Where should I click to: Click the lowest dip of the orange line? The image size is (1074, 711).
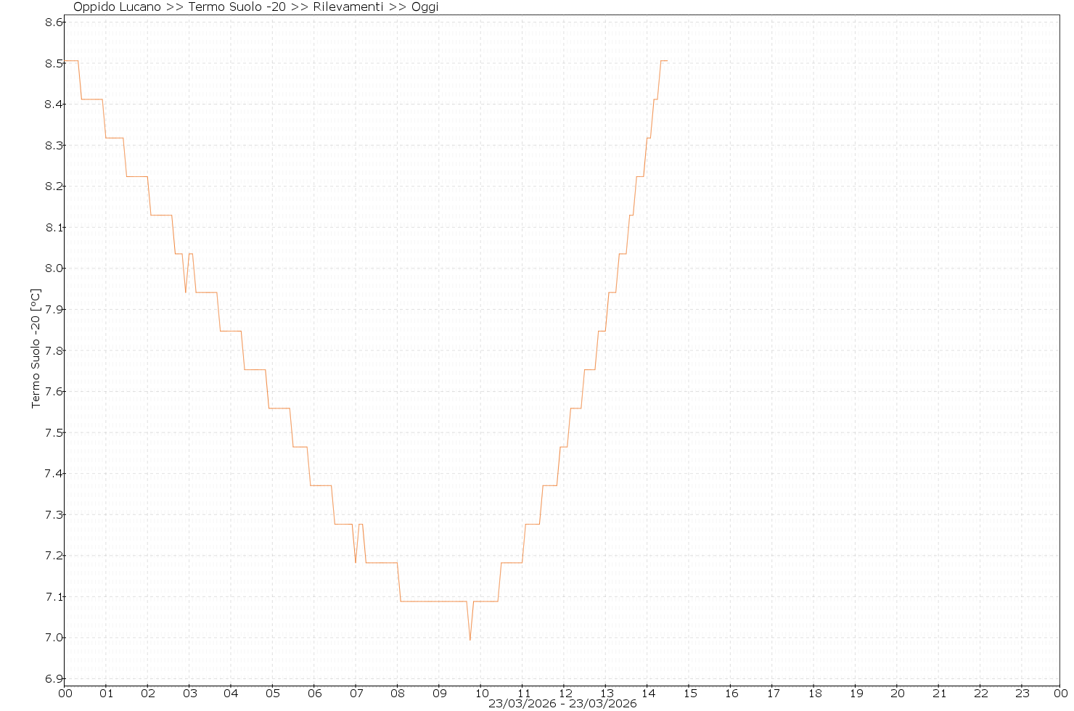tap(470, 640)
